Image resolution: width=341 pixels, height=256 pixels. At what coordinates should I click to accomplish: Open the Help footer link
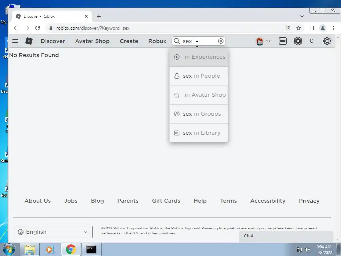coord(200,201)
